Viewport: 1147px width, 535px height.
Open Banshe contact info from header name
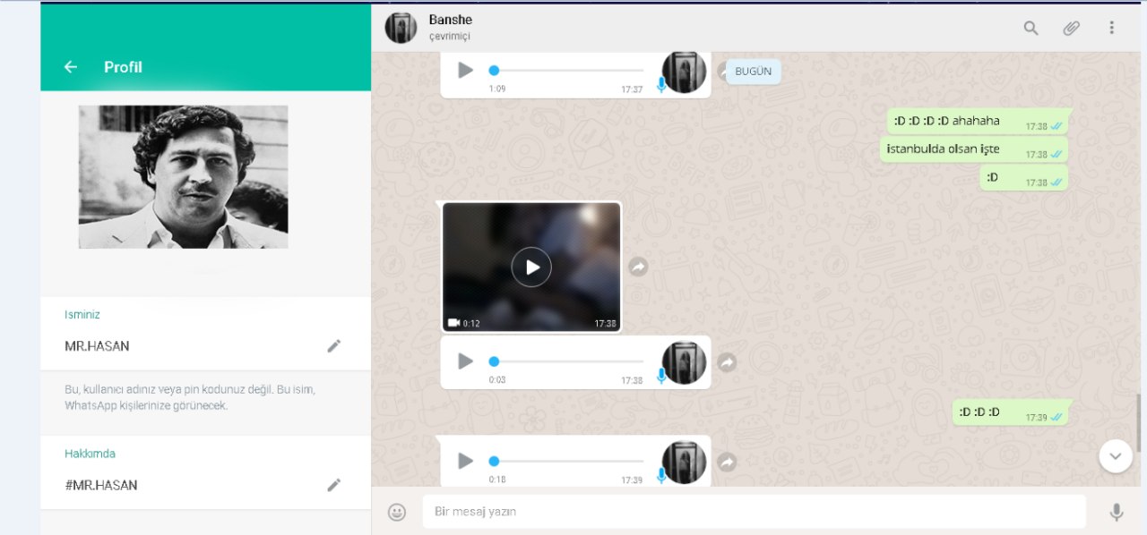click(x=451, y=20)
